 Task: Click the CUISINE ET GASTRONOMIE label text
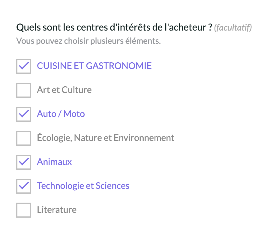(x=94, y=66)
